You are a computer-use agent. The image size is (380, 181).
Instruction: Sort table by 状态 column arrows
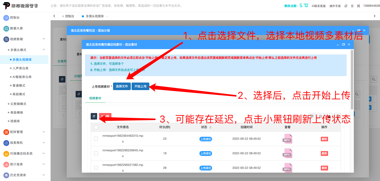coord(210,127)
